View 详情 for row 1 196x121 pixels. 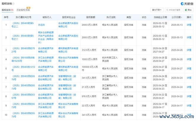point(189,25)
